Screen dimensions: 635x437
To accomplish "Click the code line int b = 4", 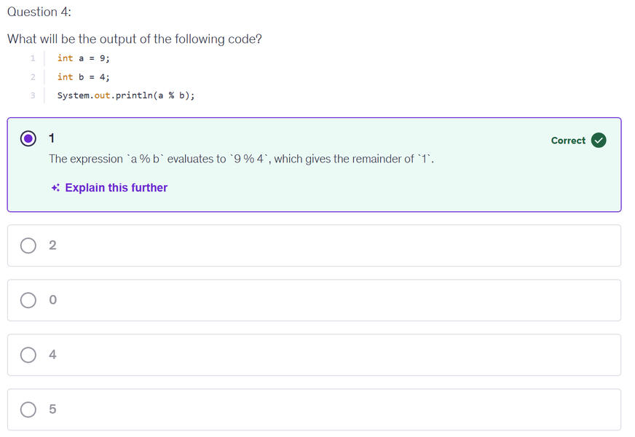I will (x=82, y=76).
